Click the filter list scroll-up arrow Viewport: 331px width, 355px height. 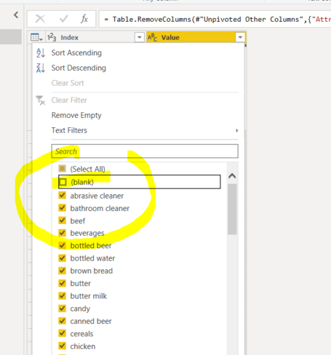[x=232, y=176]
